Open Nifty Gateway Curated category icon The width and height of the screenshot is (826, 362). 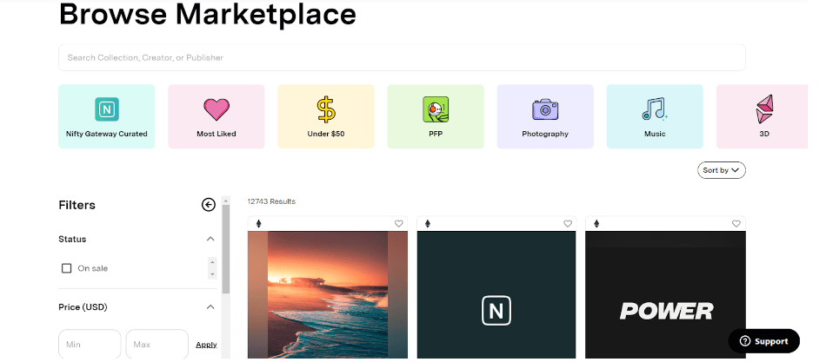(x=107, y=109)
